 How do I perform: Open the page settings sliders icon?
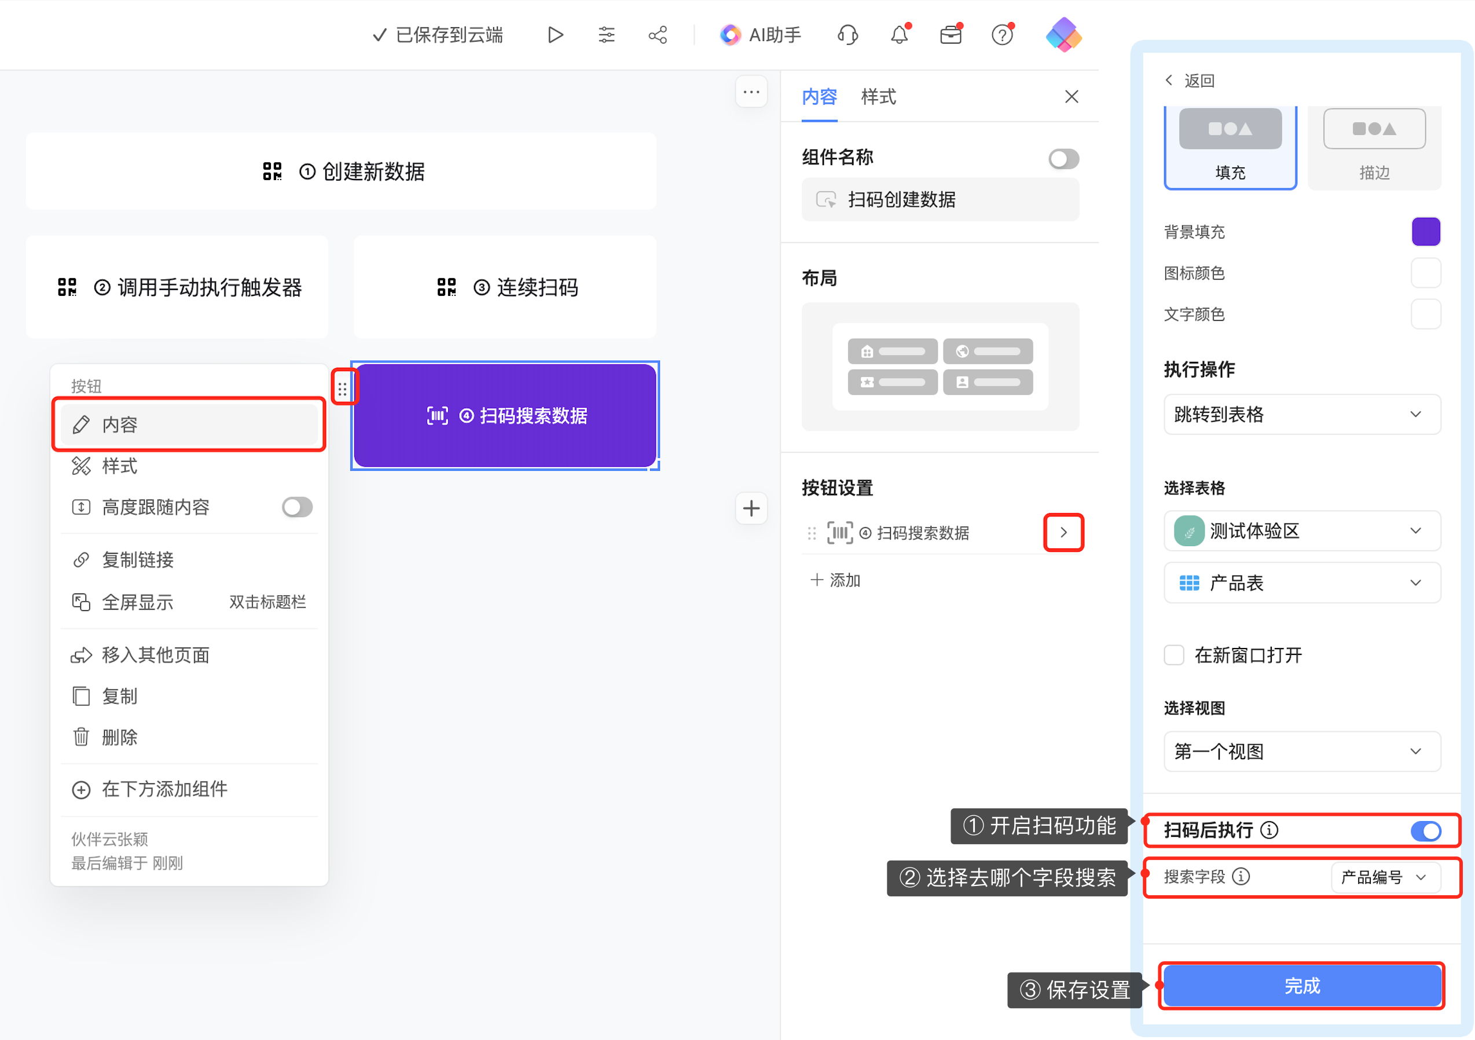pos(607,35)
